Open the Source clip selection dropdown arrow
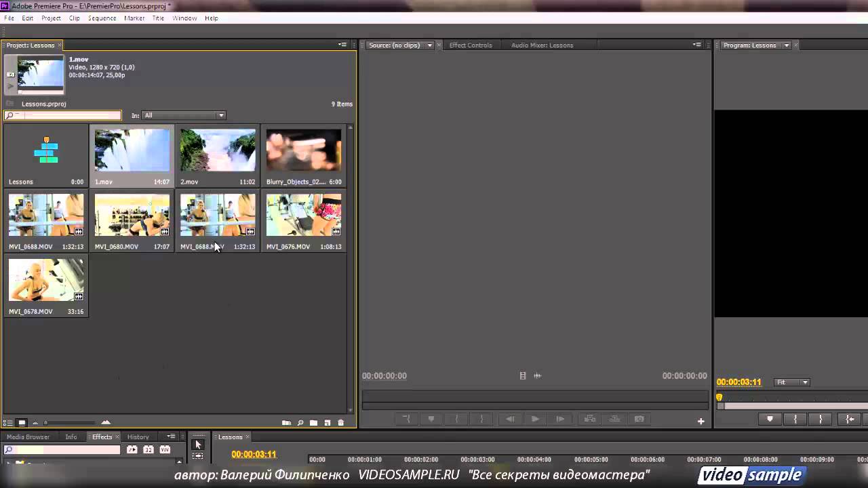The image size is (868, 488). [429, 45]
